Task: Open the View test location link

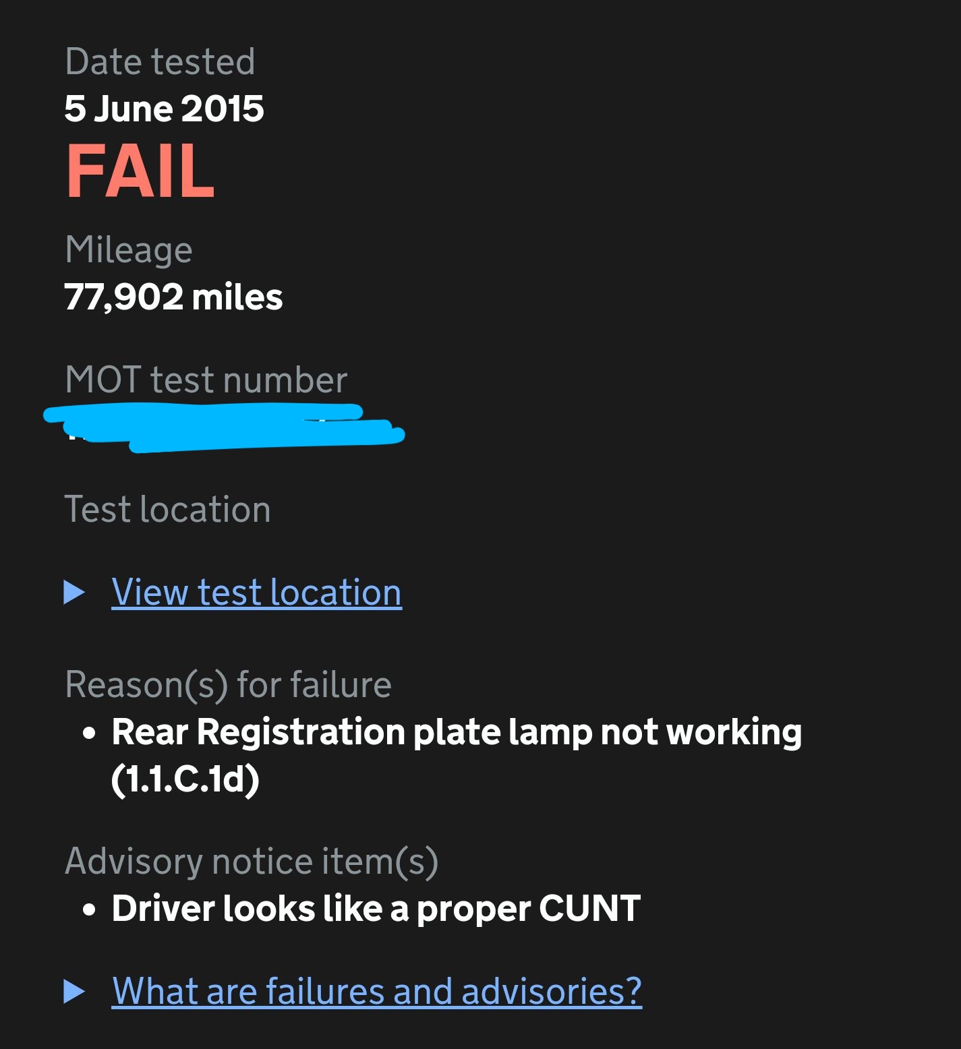Action: [x=256, y=593]
